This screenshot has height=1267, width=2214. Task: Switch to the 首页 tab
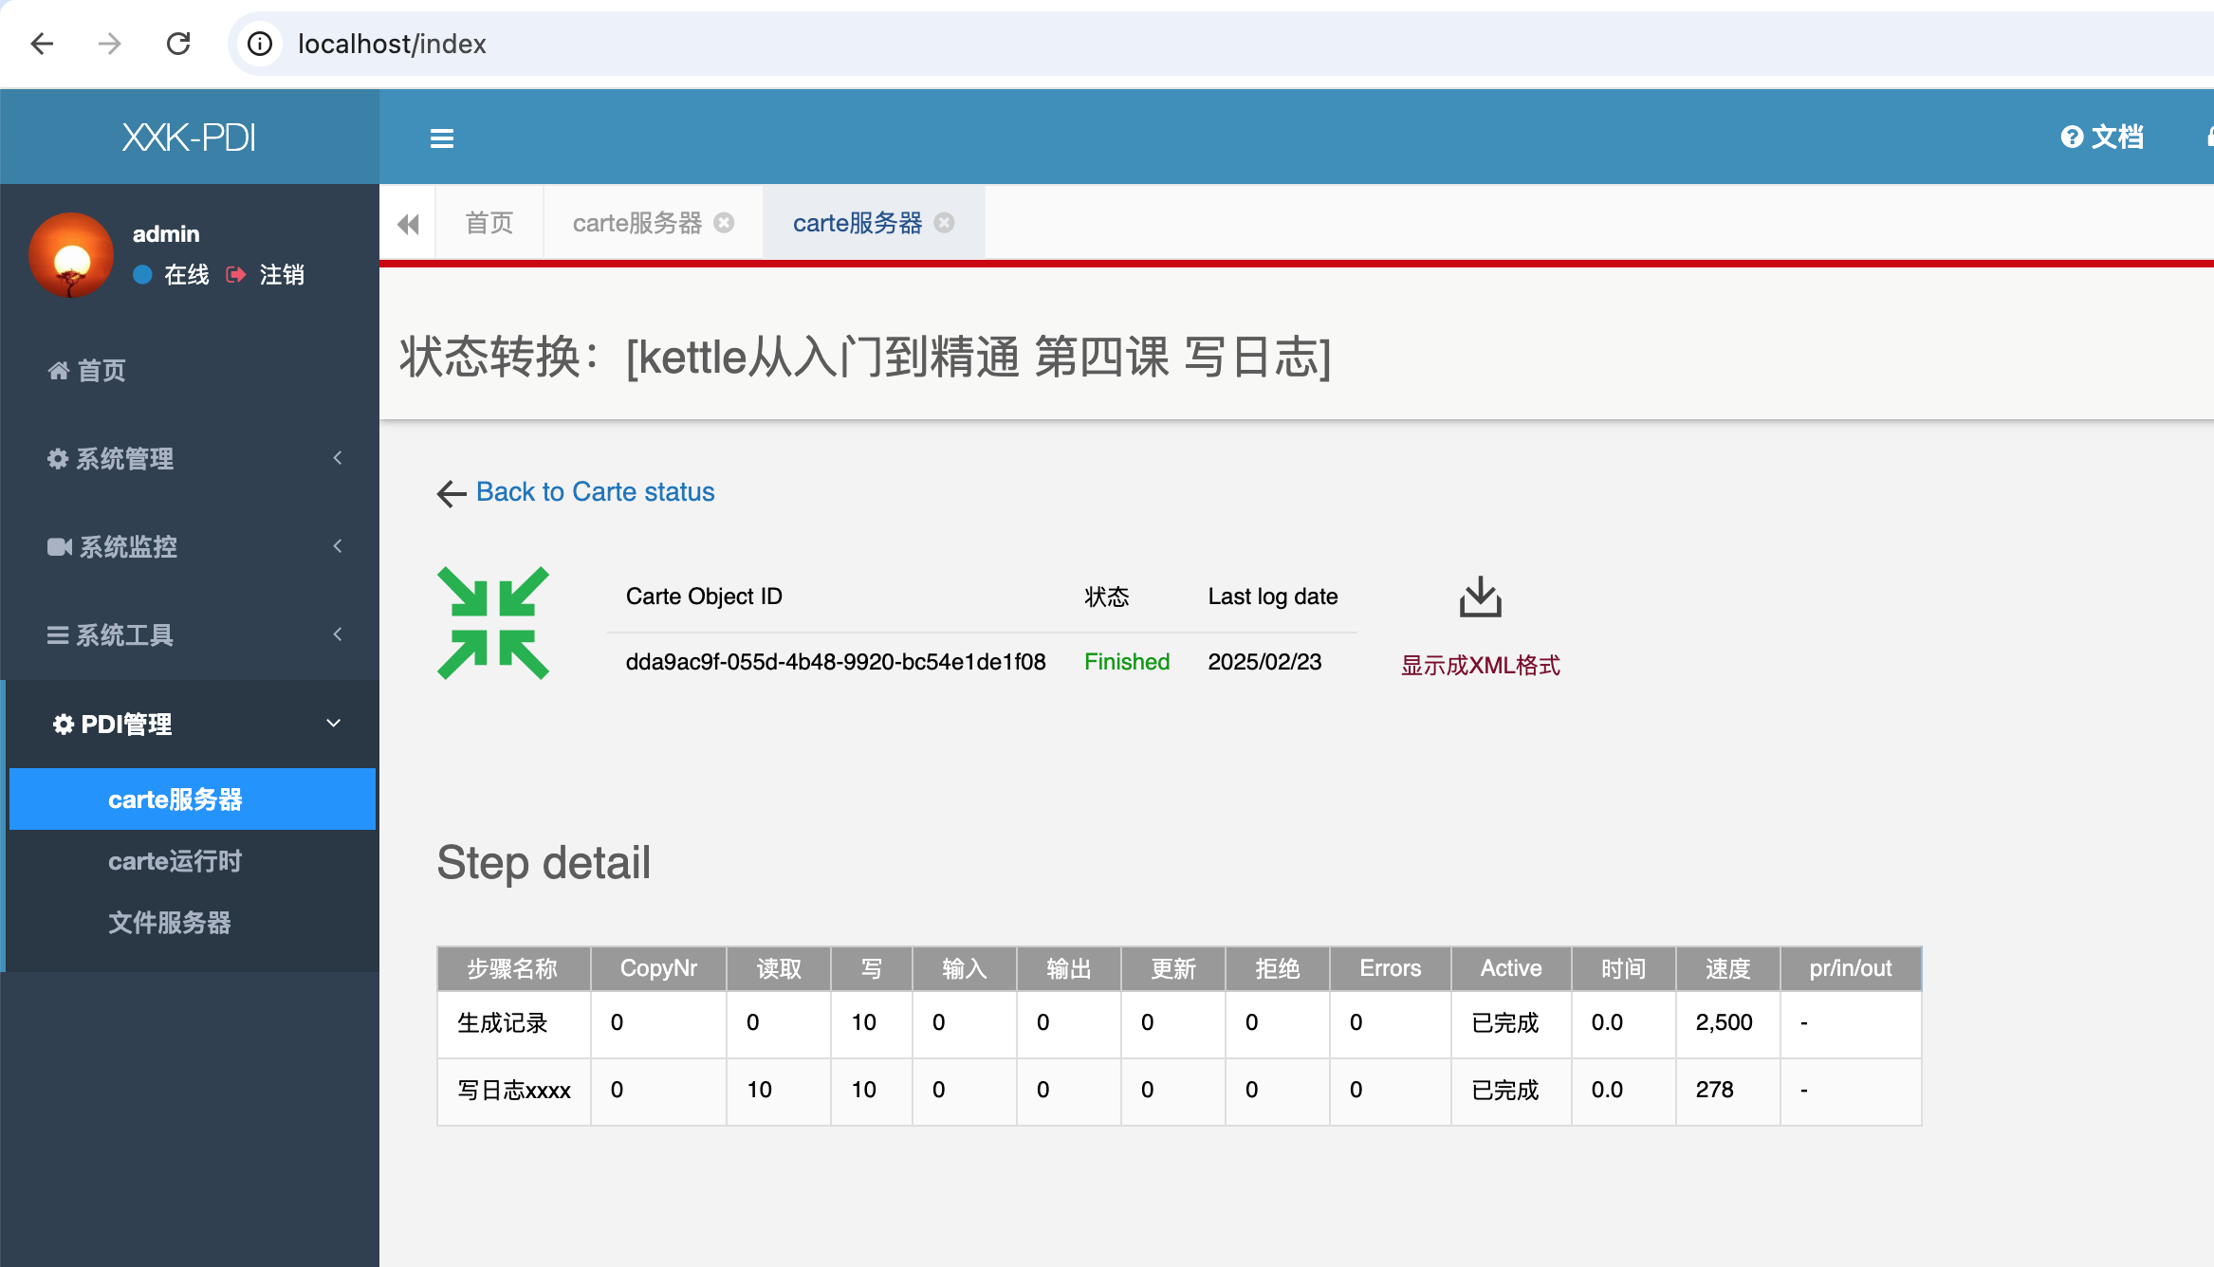click(489, 223)
